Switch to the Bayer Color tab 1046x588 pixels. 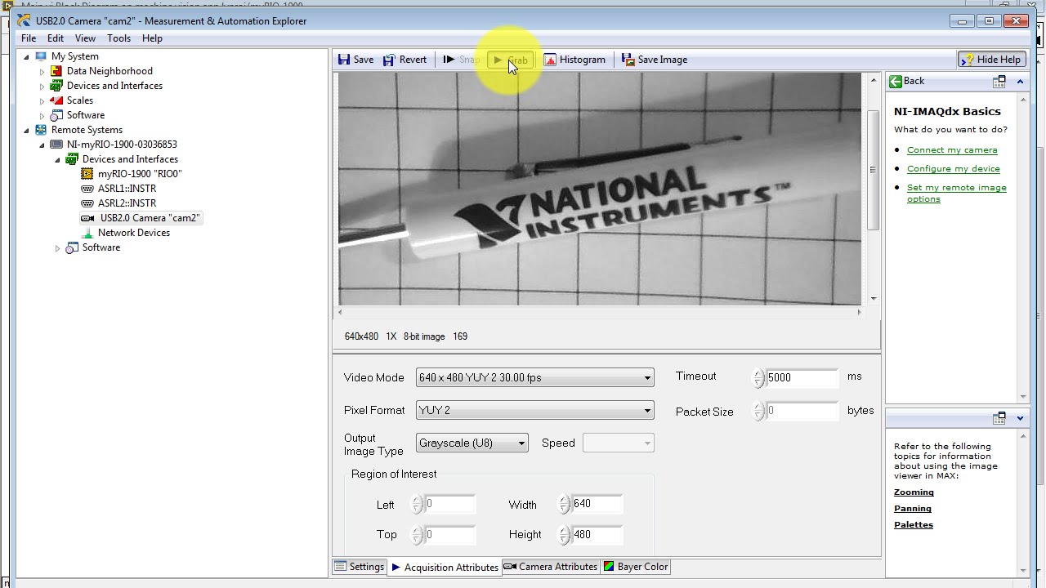[636, 567]
